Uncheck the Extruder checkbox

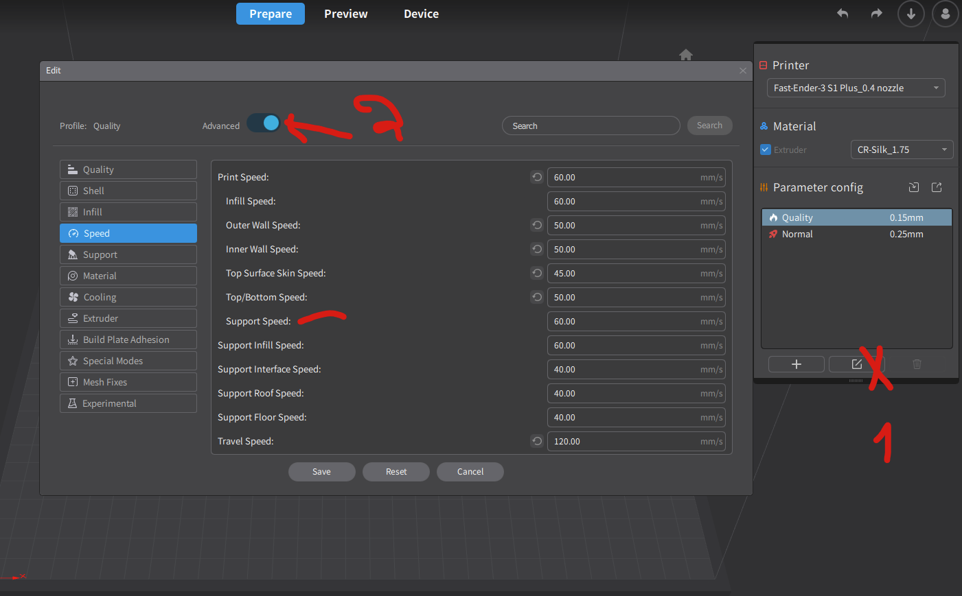(x=766, y=150)
